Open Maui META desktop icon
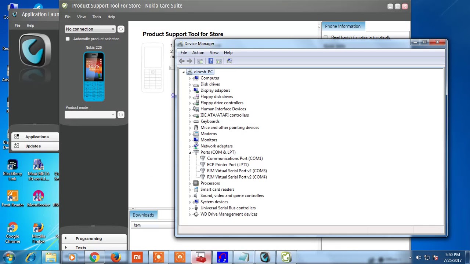The height and width of the screenshot is (264, 470). (x=38, y=170)
